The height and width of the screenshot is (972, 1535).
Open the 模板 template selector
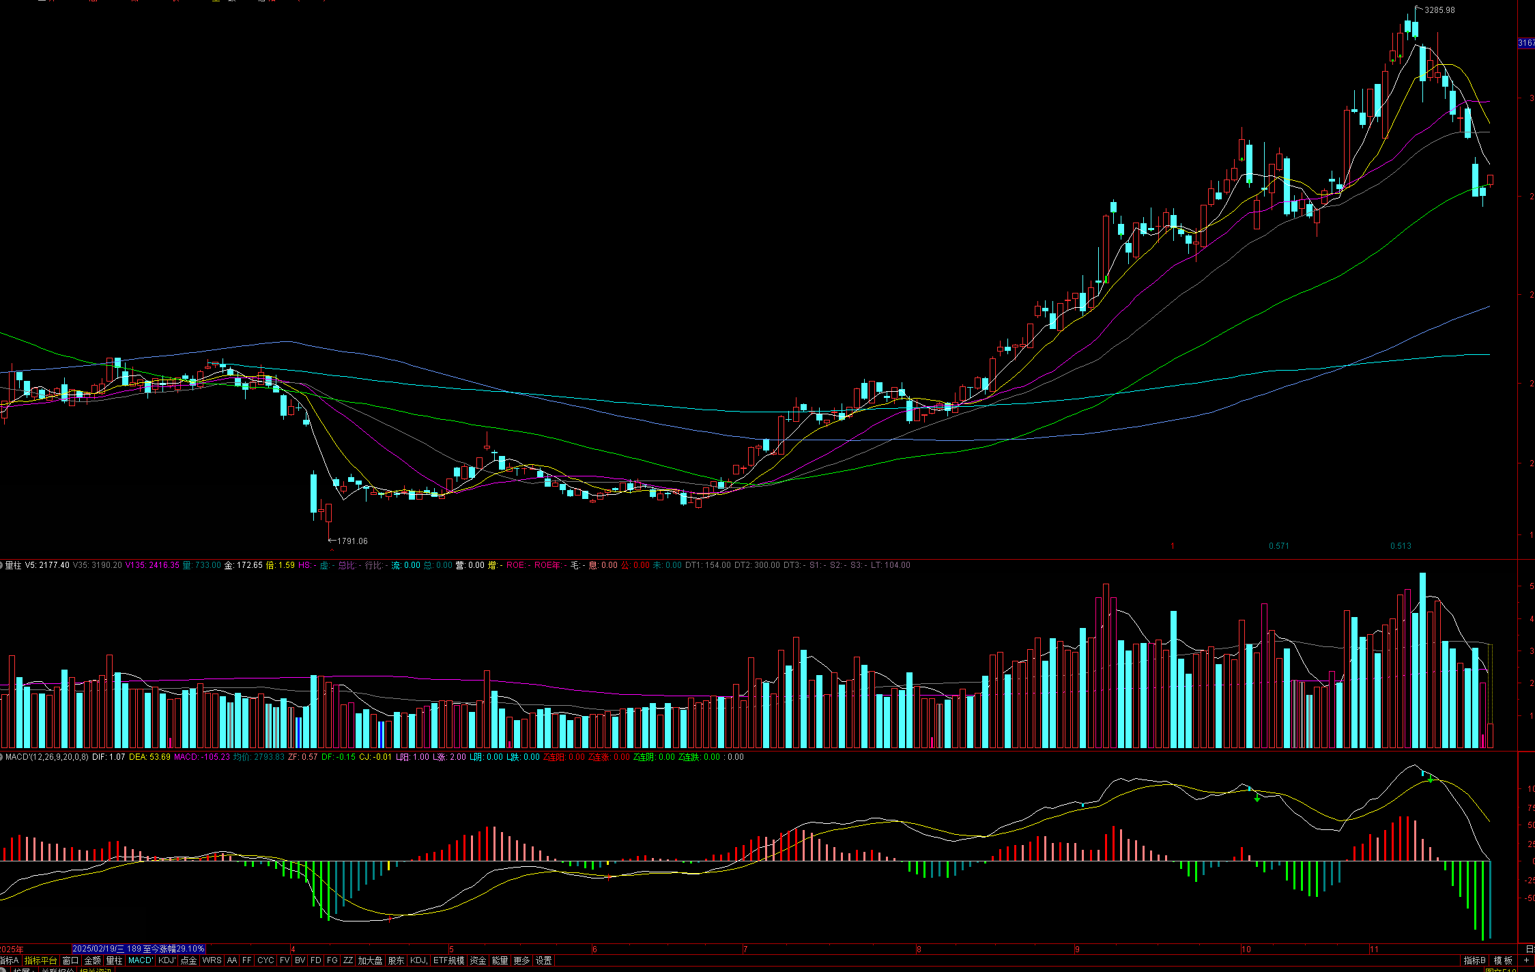click(1503, 960)
